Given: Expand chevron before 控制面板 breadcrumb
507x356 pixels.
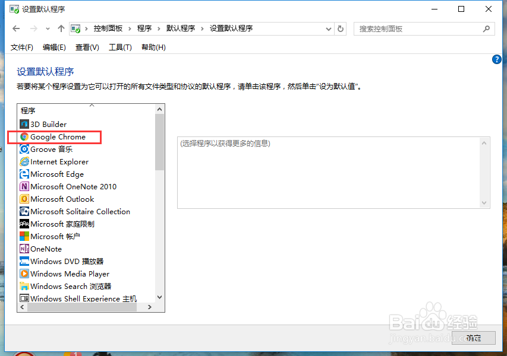Looking at the screenshot, I should 86,28.
